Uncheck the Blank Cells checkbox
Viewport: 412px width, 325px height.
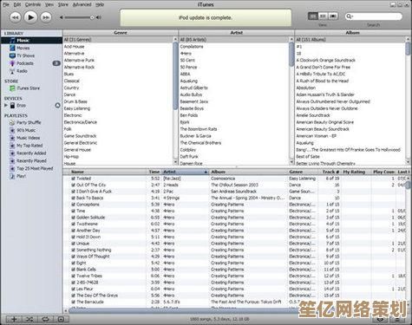pos(74,270)
